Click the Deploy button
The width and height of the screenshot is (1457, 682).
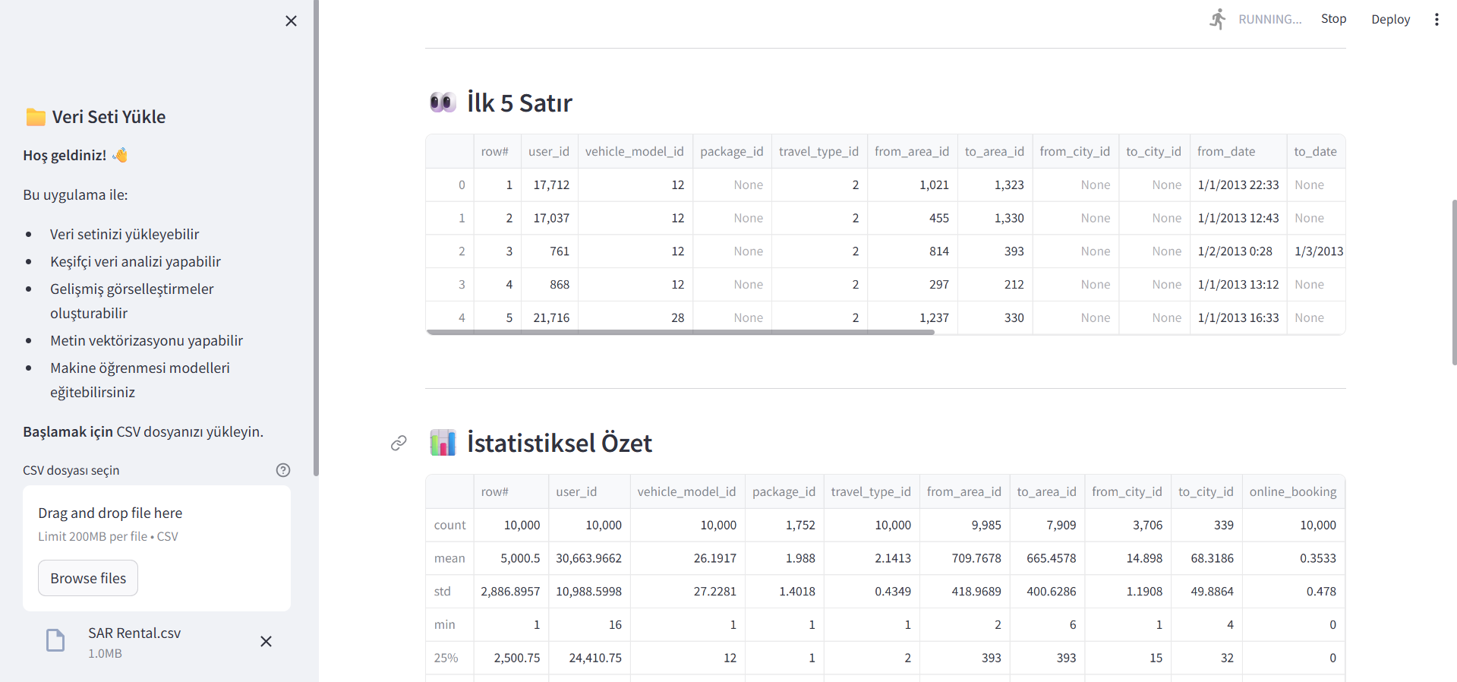[x=1389, y=20]
